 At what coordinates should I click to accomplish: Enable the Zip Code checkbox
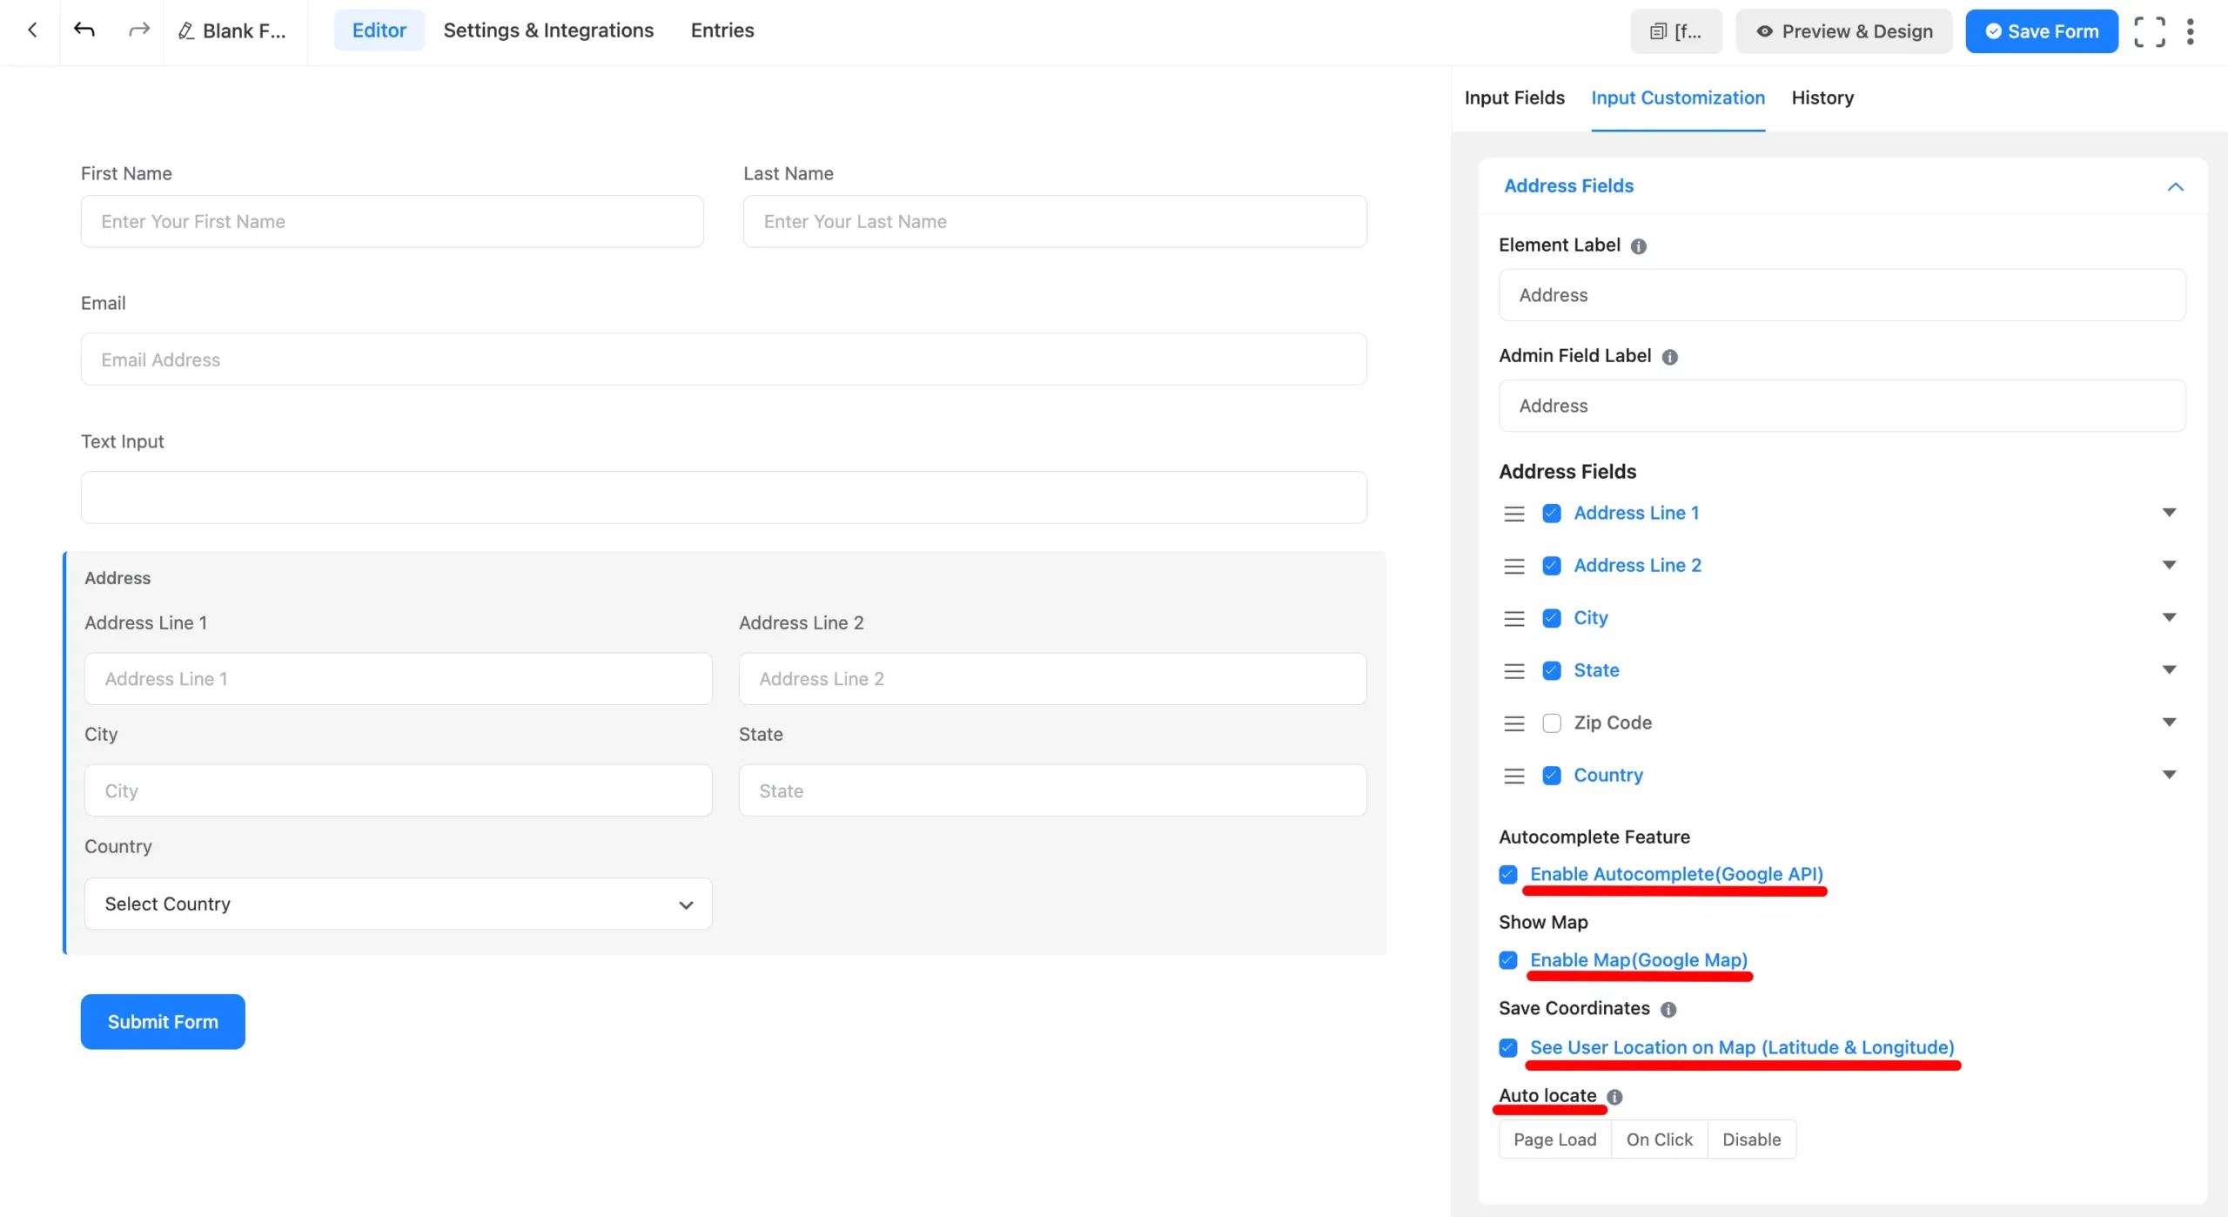pos(1551,723)
